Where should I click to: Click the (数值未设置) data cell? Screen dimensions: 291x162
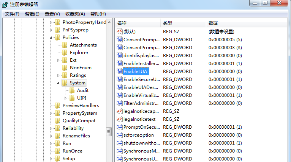(x=221, y=32)
